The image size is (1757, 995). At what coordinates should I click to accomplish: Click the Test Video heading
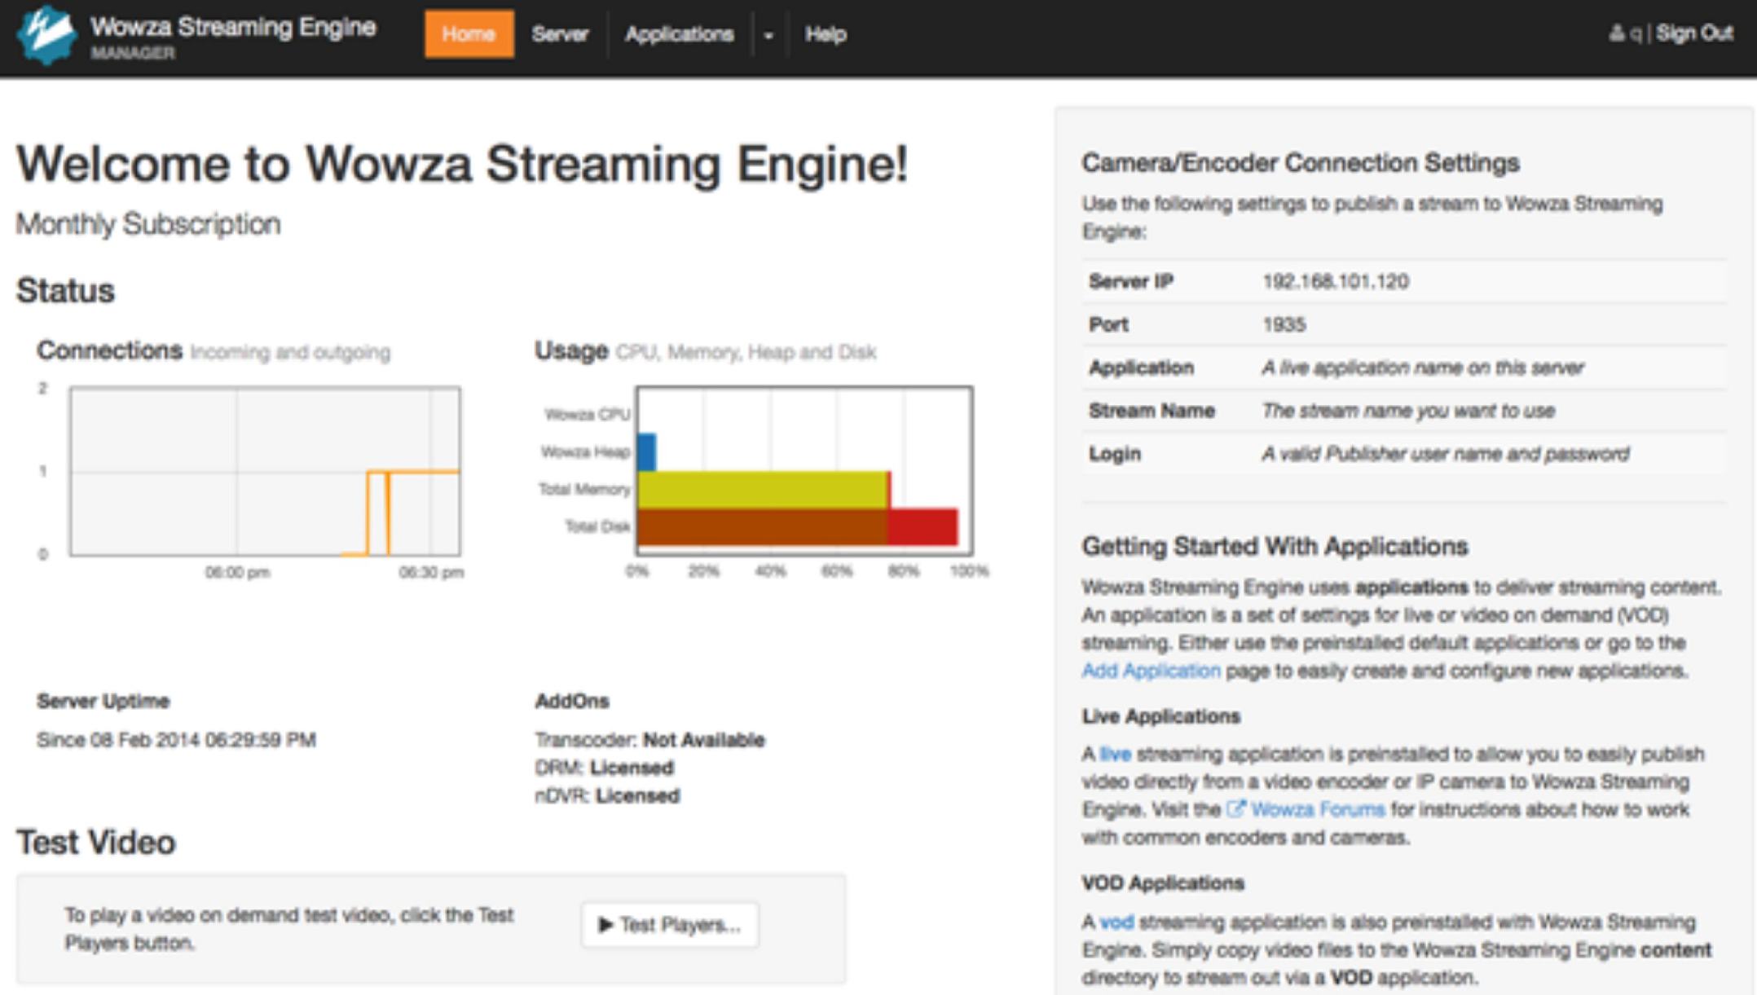pyautogui.click(x=96, y=843)
